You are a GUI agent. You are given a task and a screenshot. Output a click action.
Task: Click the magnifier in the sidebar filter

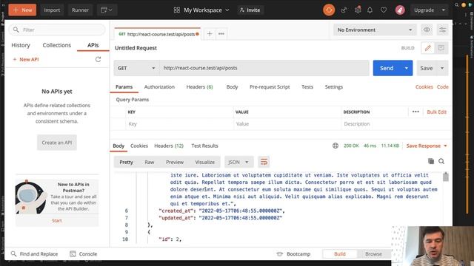click(16, 30)
